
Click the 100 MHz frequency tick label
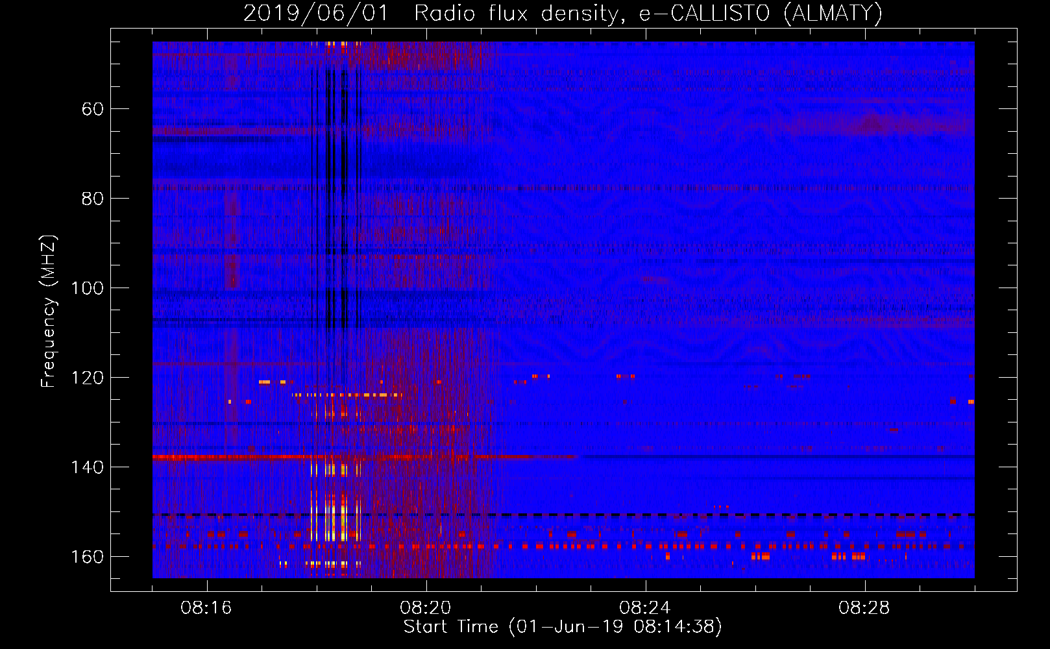coord(87,288)
